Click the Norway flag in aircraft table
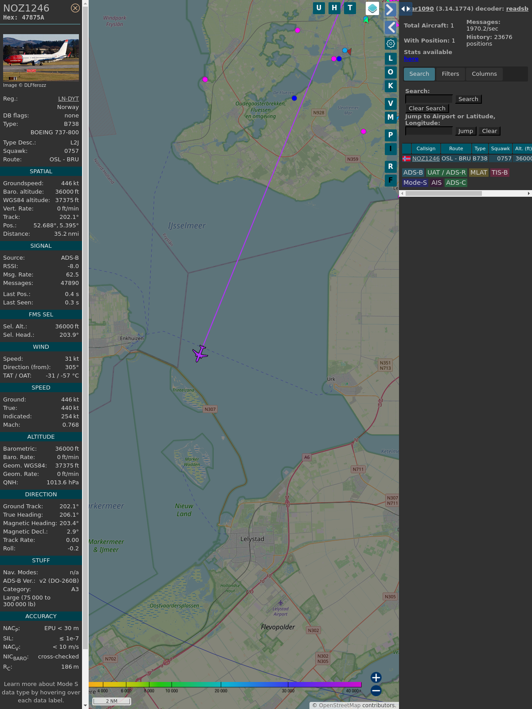532x709 pixels. tap(407, 159)
